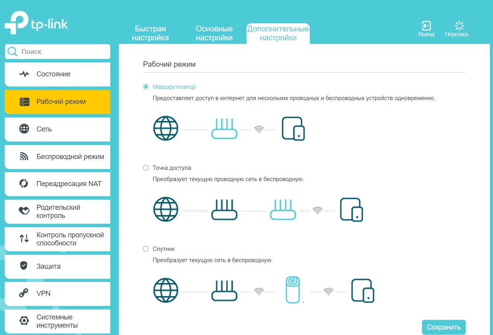Click the Выход logout icon

pos(426,26)
